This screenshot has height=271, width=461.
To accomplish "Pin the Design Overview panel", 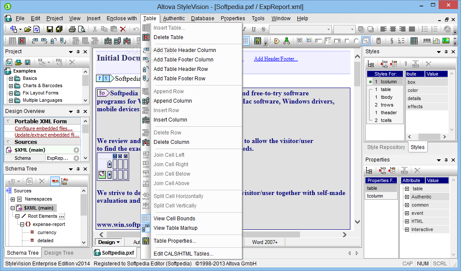I will [78, 112].
